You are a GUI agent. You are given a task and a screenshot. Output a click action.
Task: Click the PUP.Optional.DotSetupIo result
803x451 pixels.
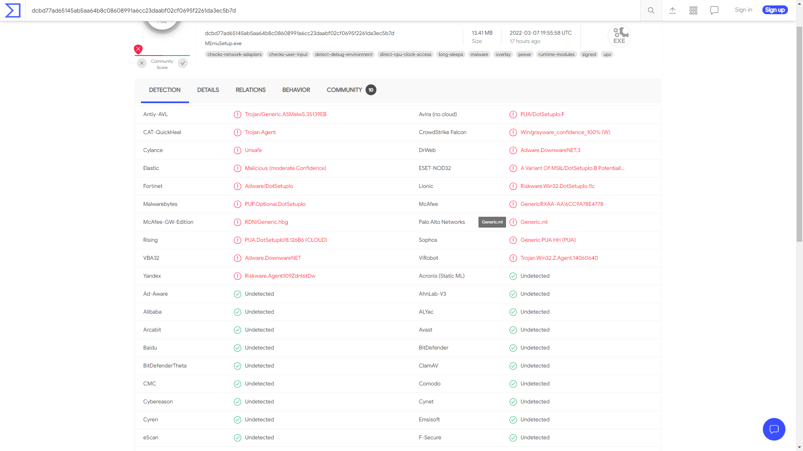pyautogui.click(x=275, y=204)
